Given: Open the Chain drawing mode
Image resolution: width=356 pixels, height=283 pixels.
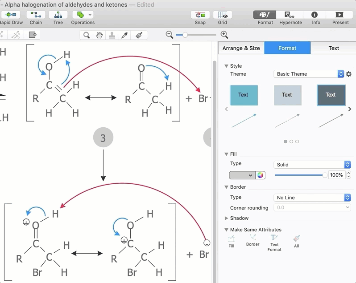Looking at the screenshot, I should tap(36, 15).
